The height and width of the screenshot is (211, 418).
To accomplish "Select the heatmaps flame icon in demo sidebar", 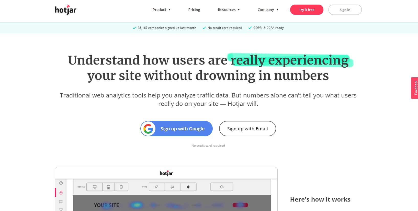I will (61, 193).
